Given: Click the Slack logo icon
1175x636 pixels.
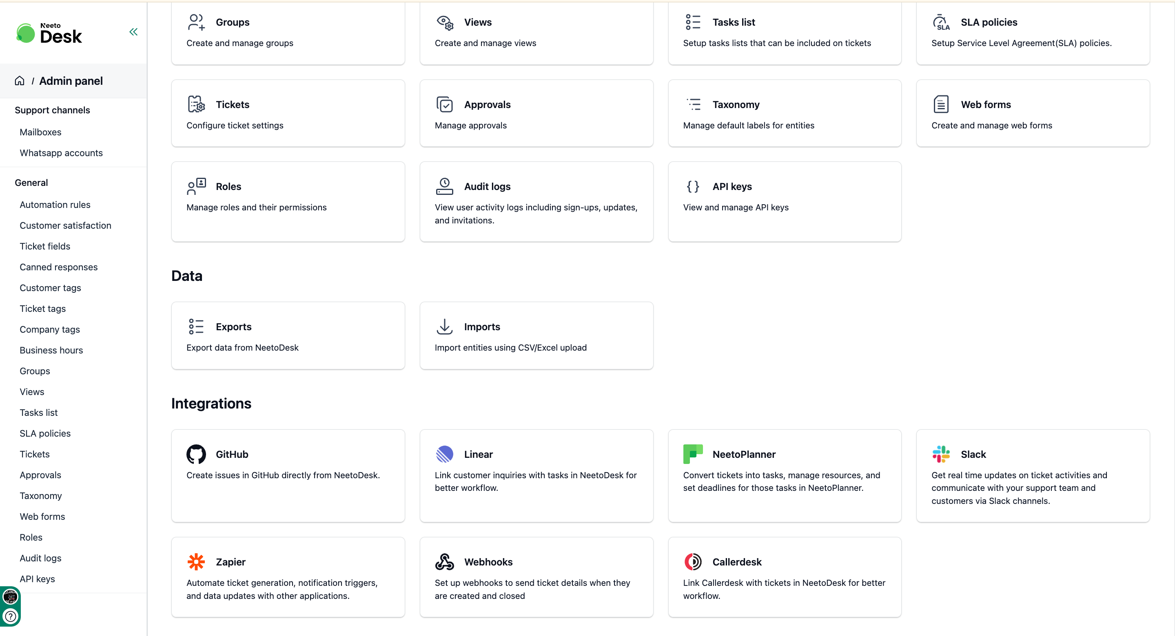Looking at the screenshot, I should (x=941, y=454).
